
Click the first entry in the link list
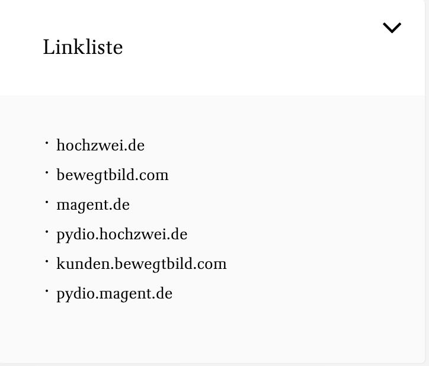click(x=100, y=146)
